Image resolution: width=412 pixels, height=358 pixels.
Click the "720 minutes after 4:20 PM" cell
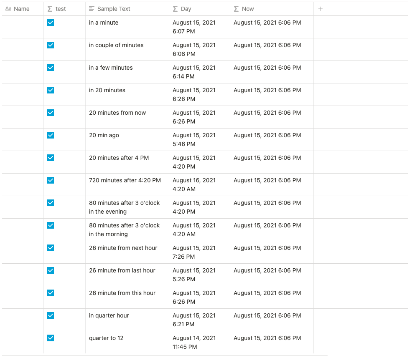pyautogui.click(x=125, y=180)
